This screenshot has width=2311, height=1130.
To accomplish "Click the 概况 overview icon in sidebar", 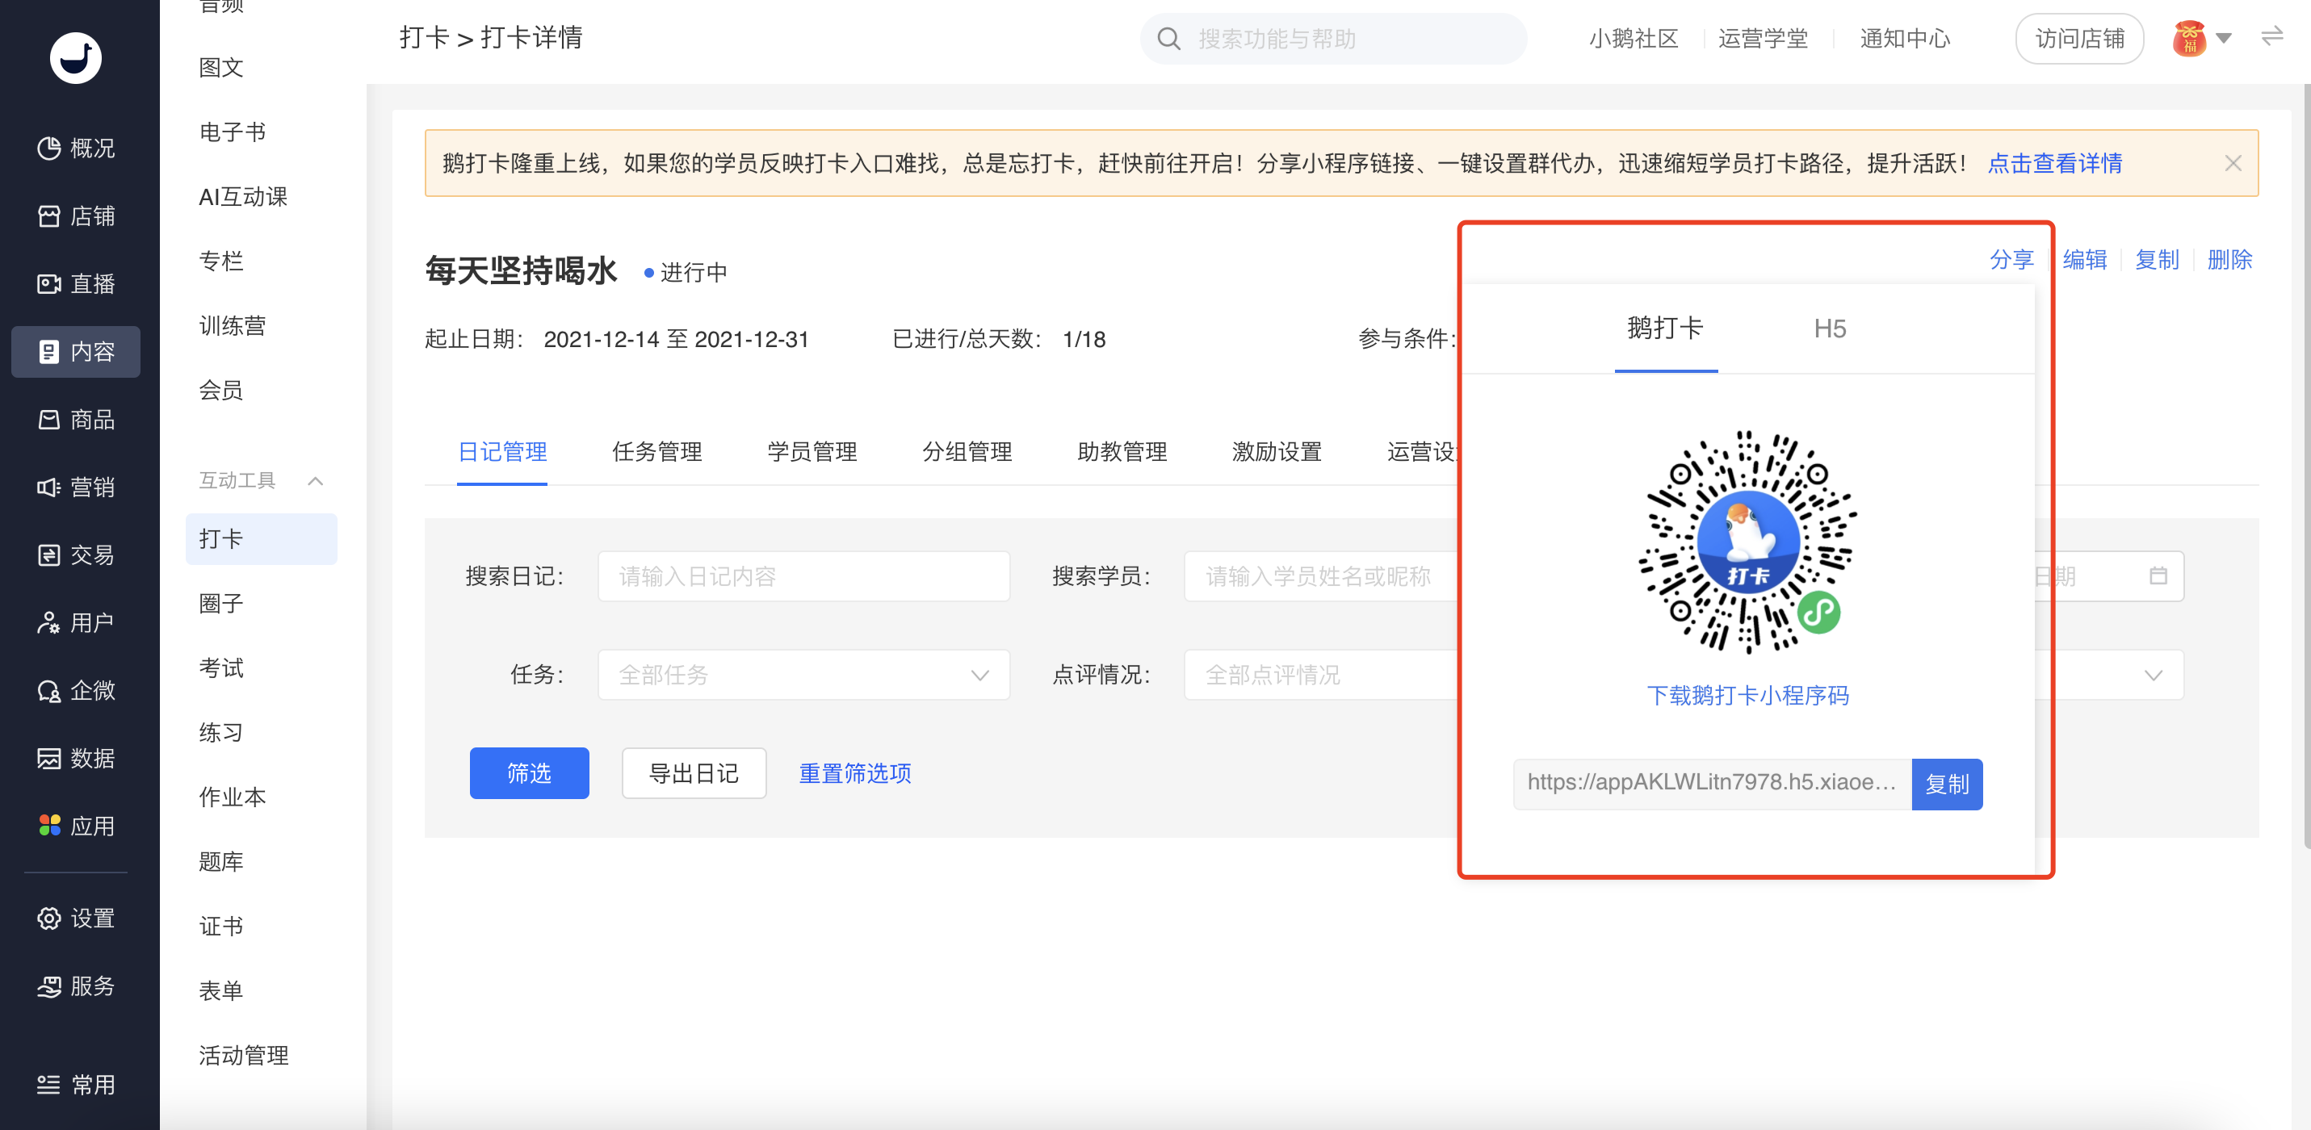I will [x=48, y=148].
